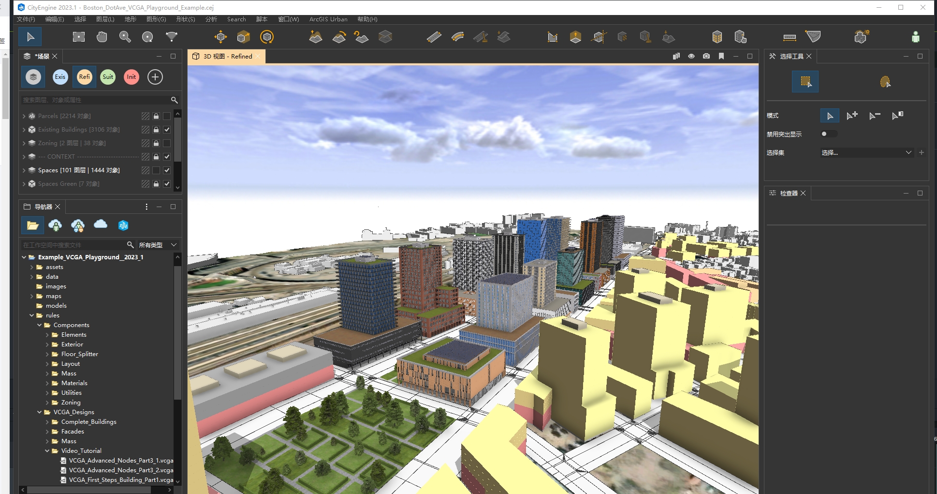Toggle the 禁用突出显示 switch
The image size is (937, 494).
pos(829,134)
